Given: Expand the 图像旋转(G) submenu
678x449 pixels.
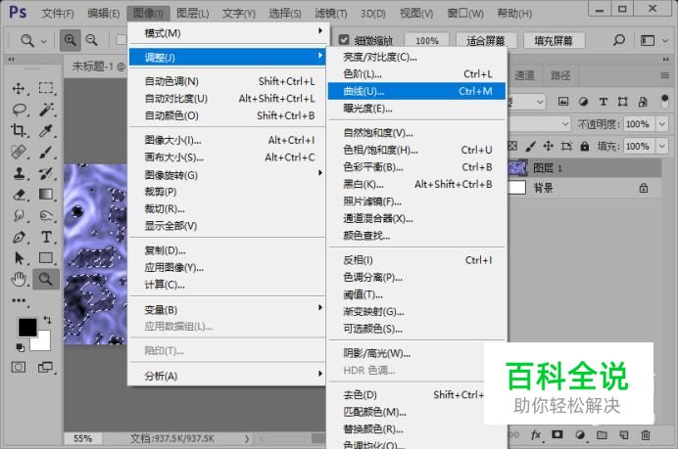Looking at the screenshot, I should (227, 175).
